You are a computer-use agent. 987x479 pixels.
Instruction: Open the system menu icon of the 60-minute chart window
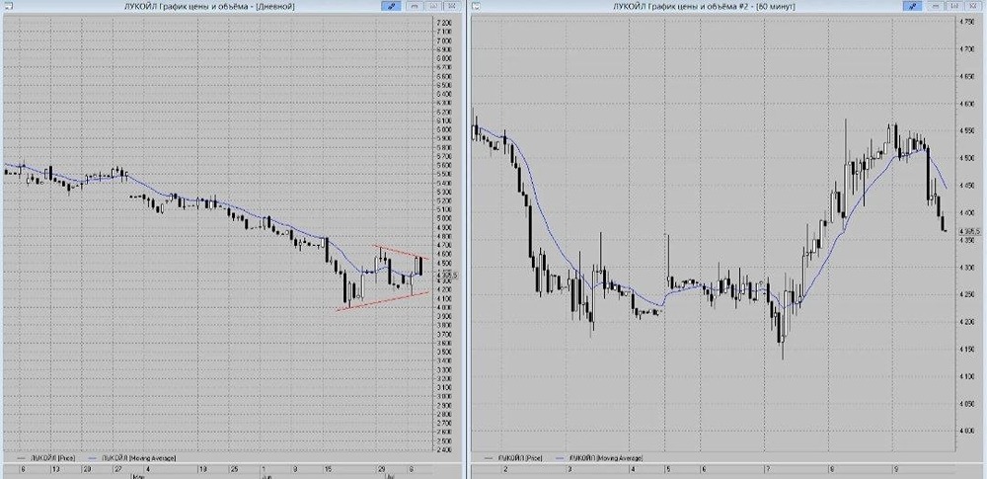[x=476, y=6]
